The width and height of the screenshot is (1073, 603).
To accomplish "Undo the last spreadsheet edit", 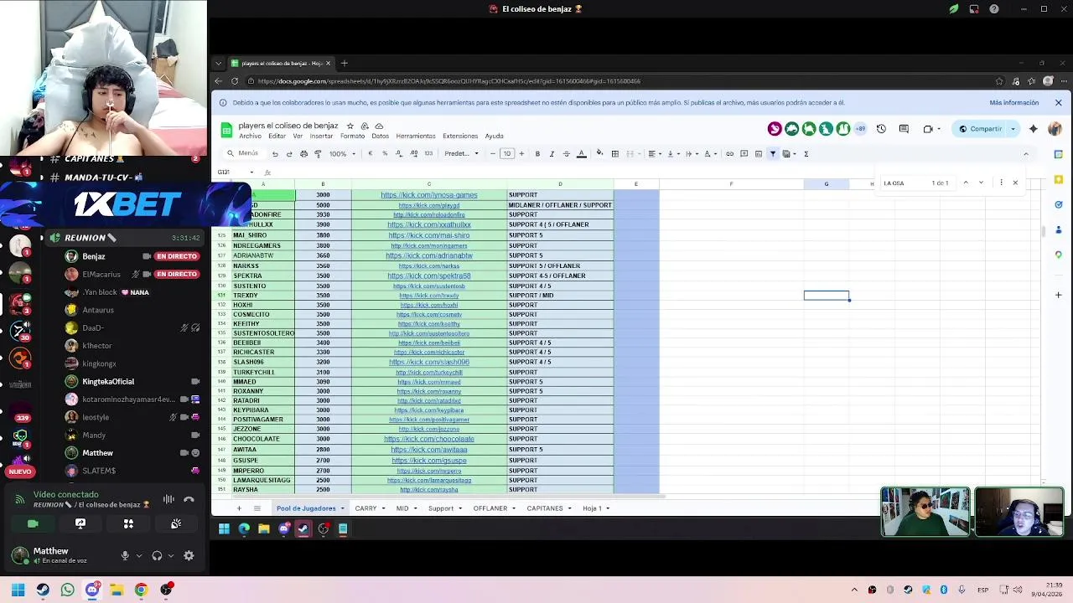I will tap(275, 154).
